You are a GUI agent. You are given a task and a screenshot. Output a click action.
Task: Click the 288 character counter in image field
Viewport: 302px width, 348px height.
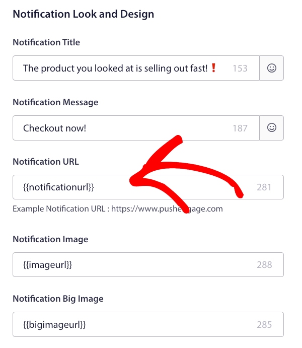click(264, 265)
